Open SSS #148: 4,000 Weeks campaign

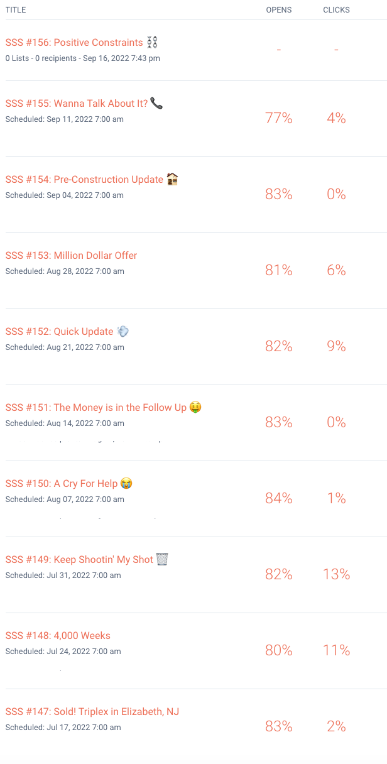pos(58,636)
